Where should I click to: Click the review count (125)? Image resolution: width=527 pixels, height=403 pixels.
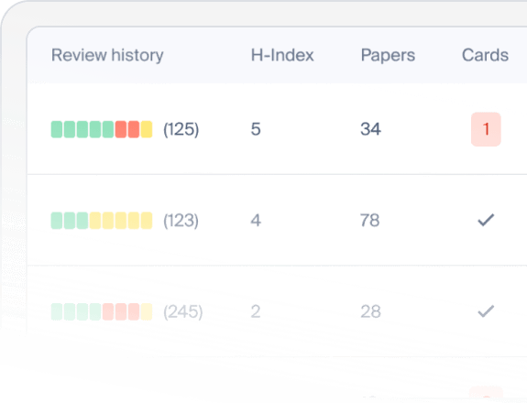point(181,129)
